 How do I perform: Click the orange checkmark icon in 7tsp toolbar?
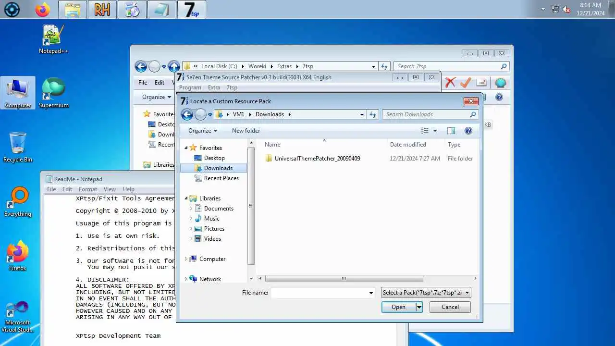point(465,83)
